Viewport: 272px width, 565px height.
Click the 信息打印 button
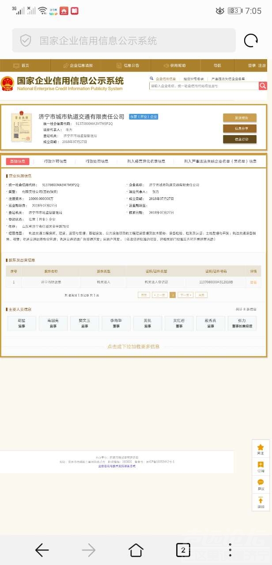240,139
